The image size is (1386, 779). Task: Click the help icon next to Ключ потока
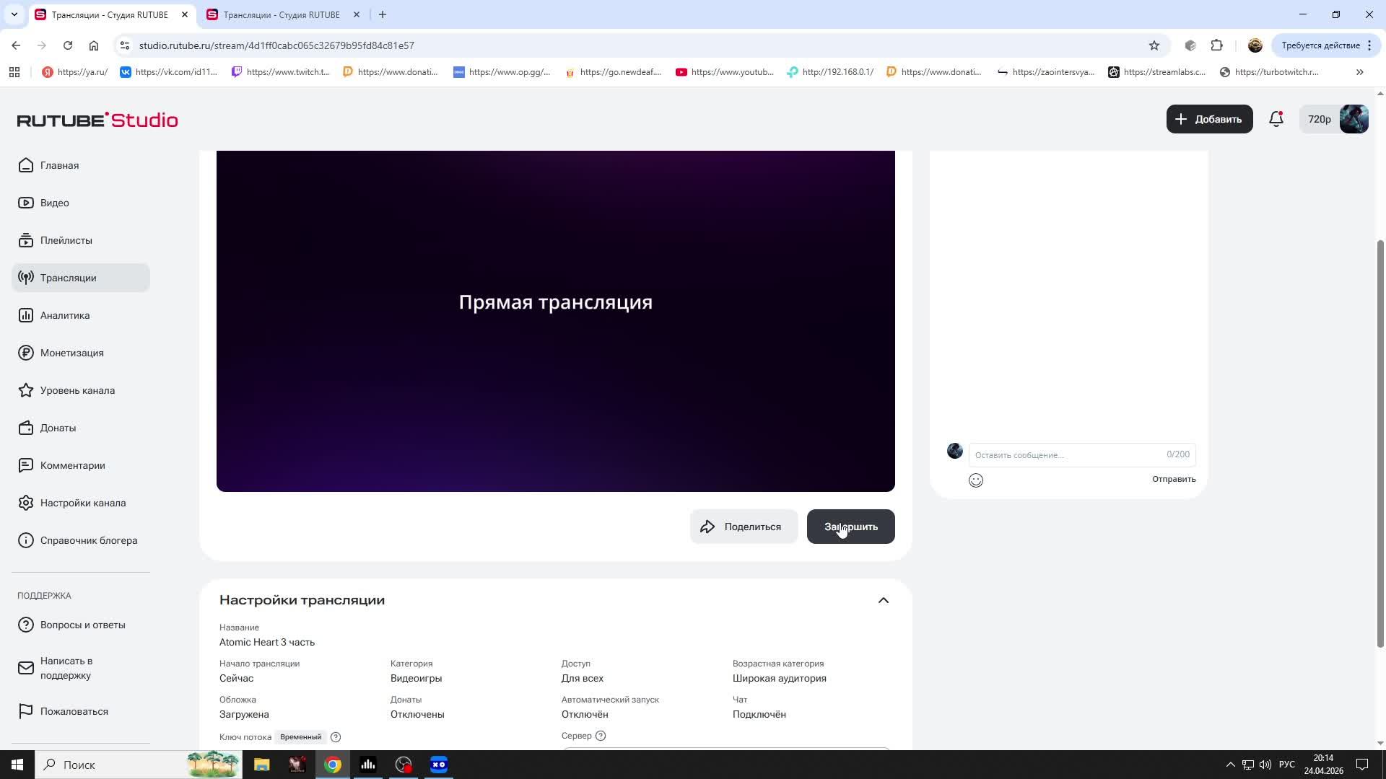click(336, 736)
